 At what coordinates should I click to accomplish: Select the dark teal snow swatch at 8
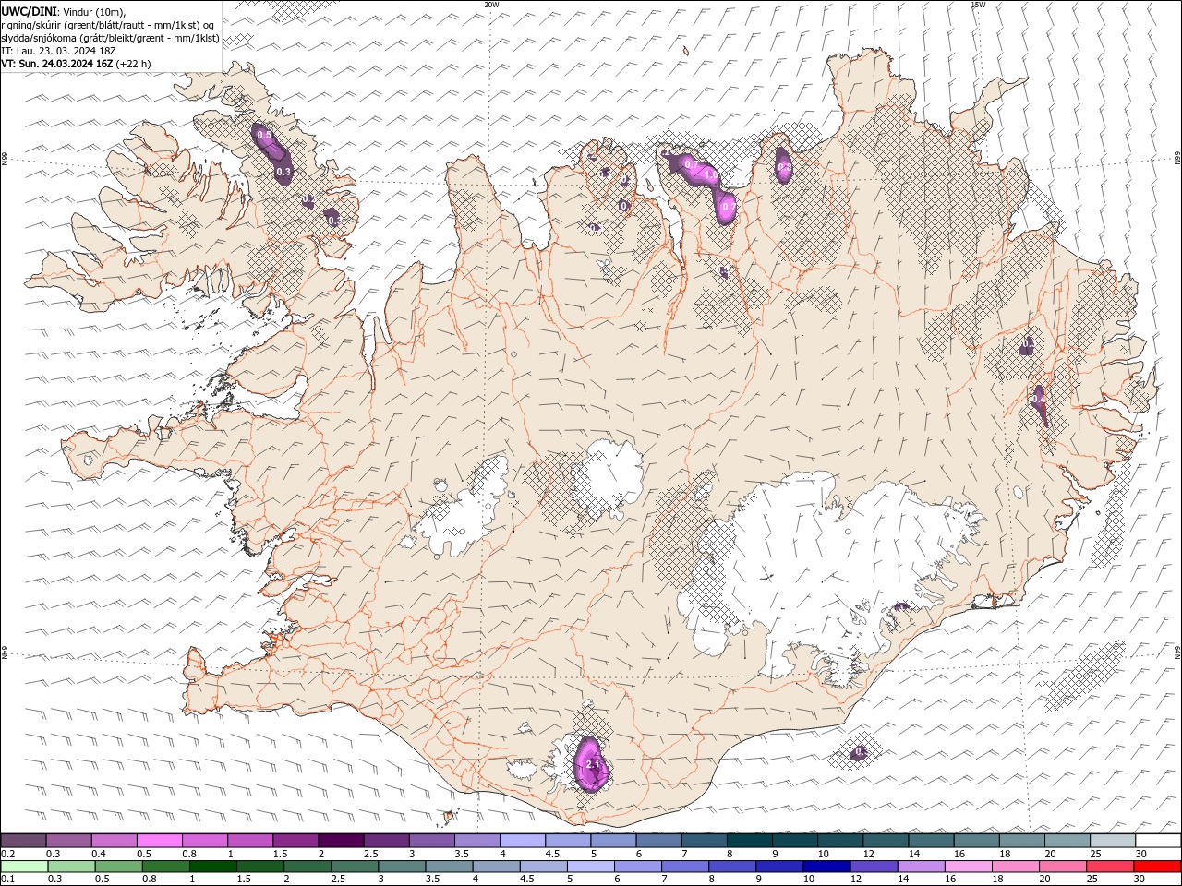pyautogui.click(x=748, y=841)
